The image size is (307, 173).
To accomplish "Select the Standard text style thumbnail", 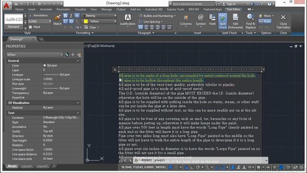I will pyautogui.click(x=13, y=22).
